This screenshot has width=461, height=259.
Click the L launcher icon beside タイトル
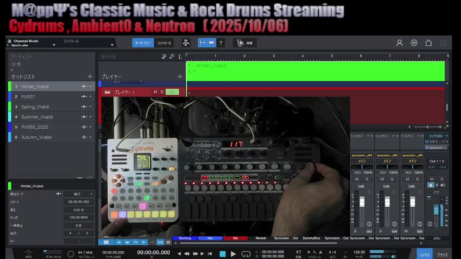pos(180,56)
